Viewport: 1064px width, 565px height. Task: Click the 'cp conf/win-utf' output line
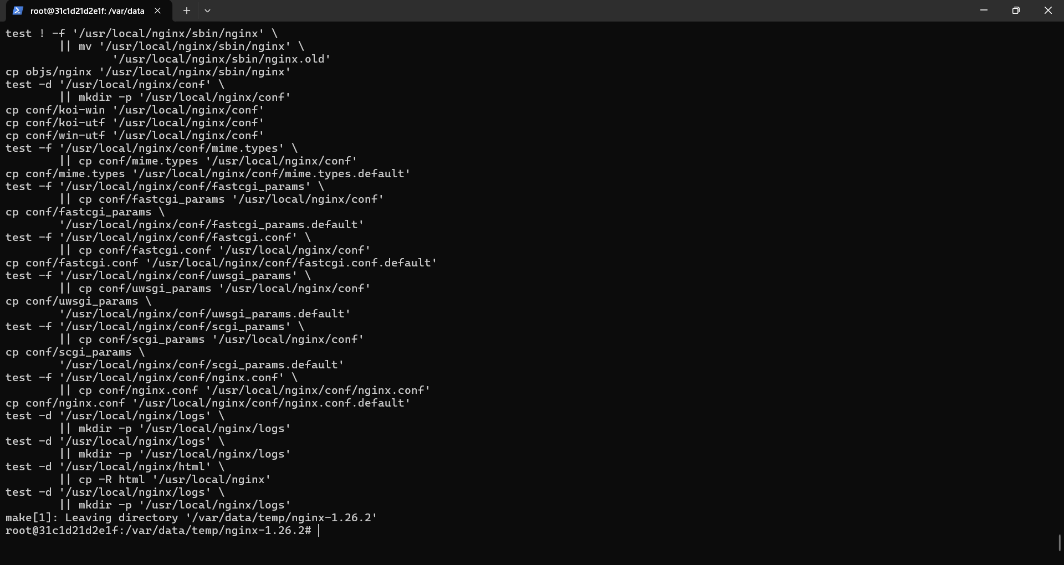click(135, 136)
